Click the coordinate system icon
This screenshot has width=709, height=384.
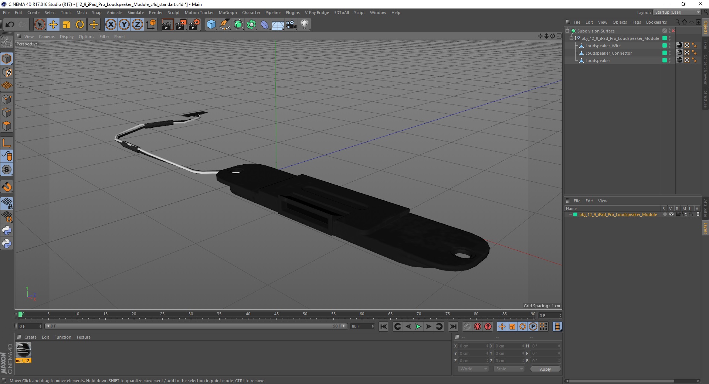click(x=151, y=25)
